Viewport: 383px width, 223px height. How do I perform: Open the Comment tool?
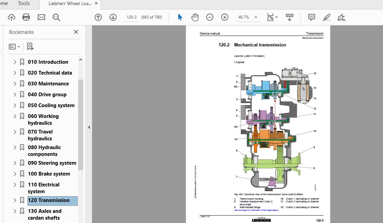tap(311, 17)
